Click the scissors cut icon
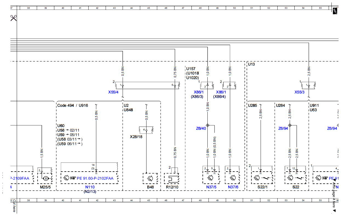The height and width of the screenshot is (216, 341). click(14, 18)
